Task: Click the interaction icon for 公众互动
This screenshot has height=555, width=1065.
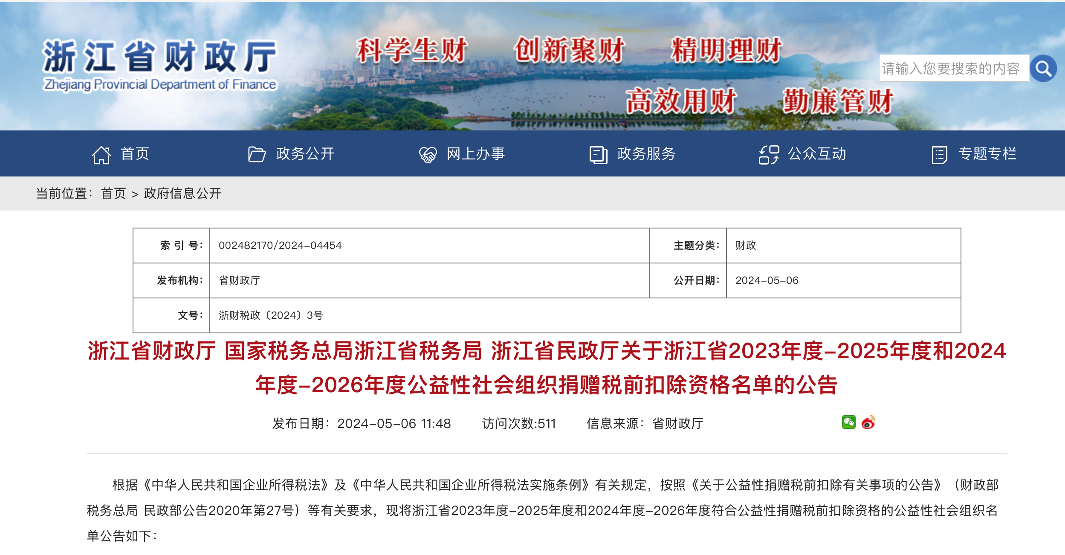Action: click(769, 154)
